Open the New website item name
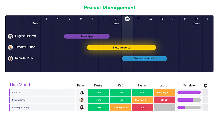This screenshot has height=121, width=219. [19, 100]
